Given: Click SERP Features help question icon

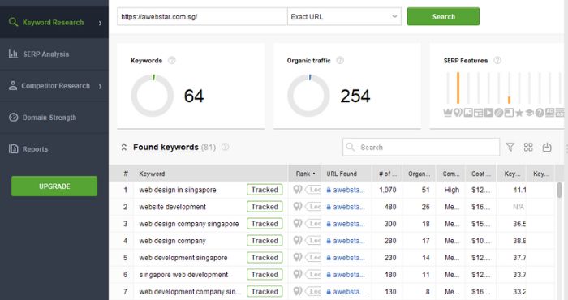Looking at the screenshot, I should (x=497, y=61).
